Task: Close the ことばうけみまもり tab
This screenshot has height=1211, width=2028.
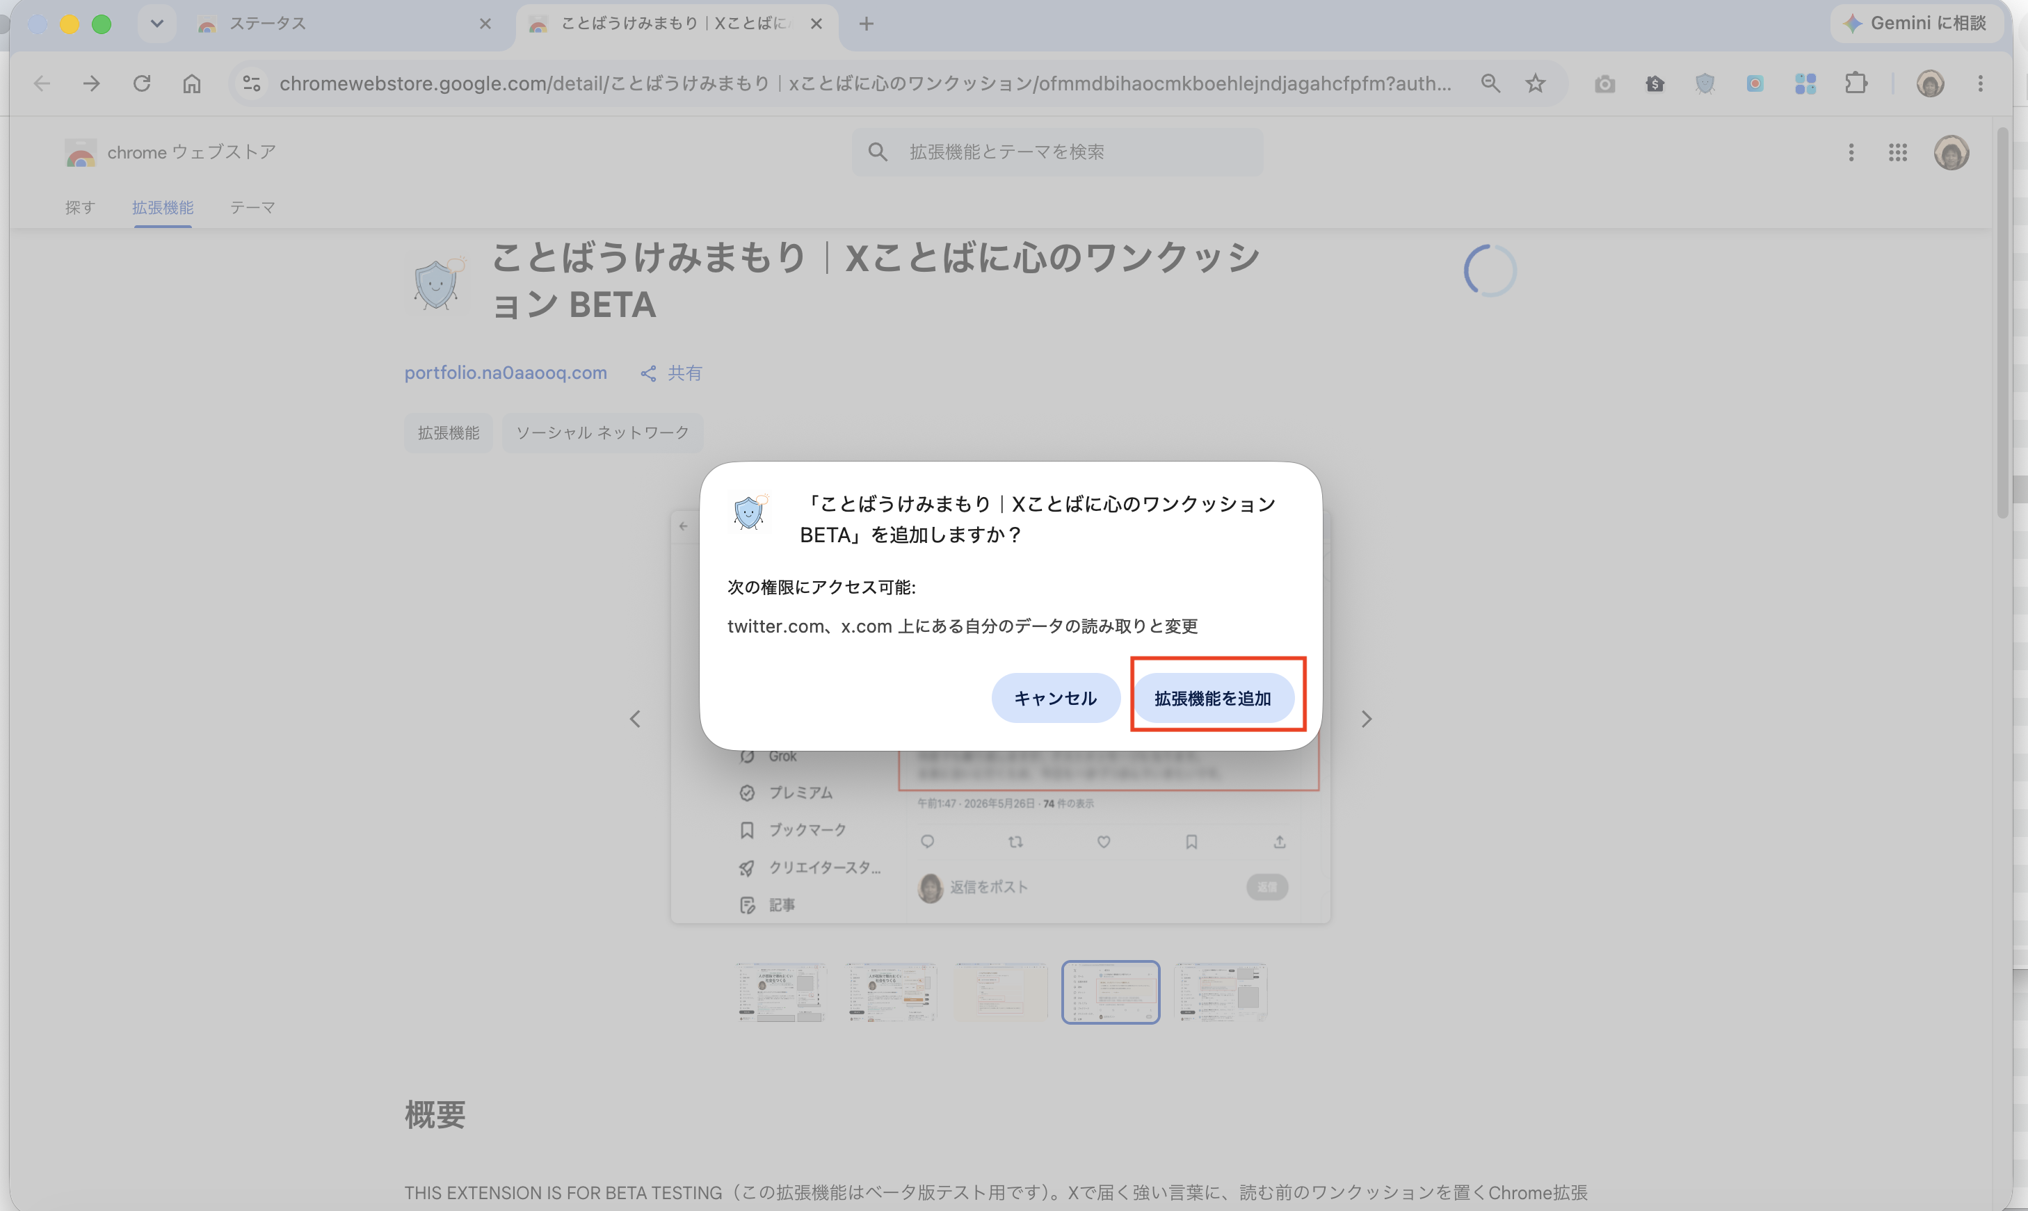Action: 816,24
